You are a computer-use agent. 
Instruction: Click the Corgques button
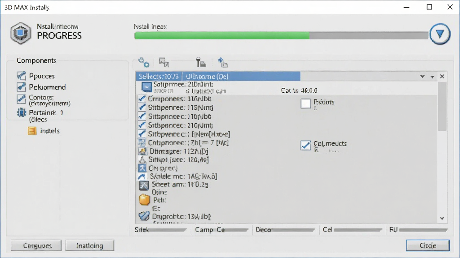[x=36, y=245]
